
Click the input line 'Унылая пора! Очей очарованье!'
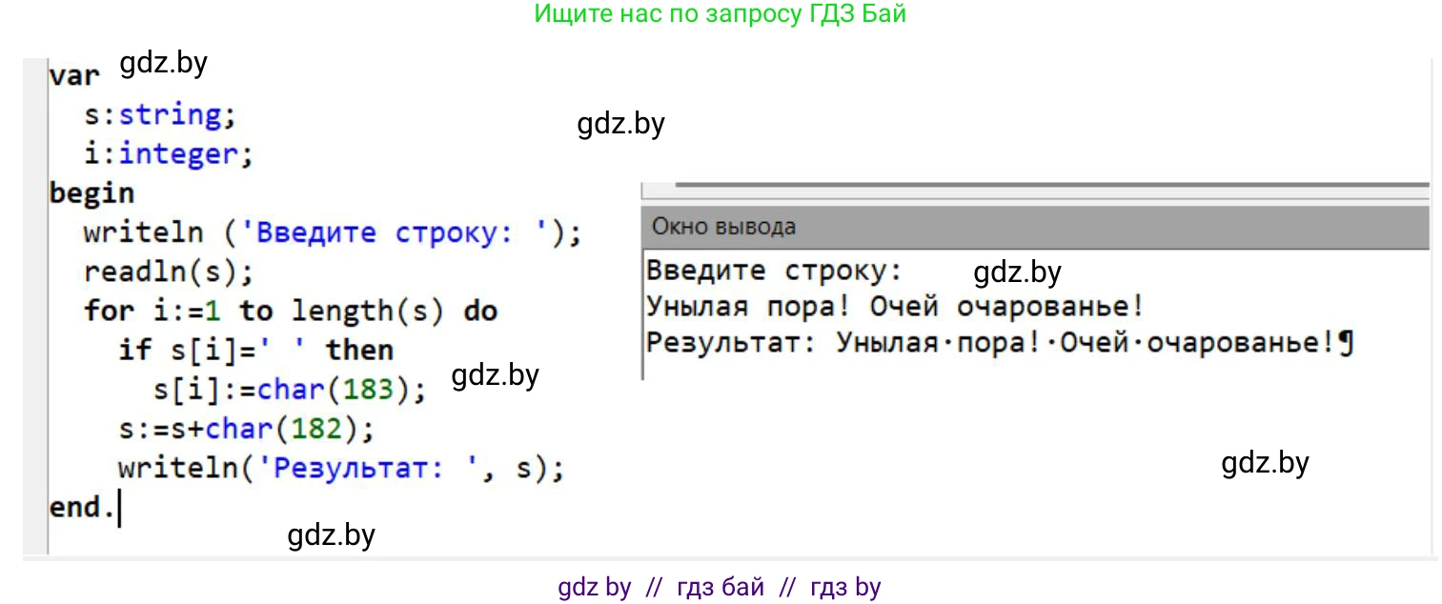[x=894, y=307]
